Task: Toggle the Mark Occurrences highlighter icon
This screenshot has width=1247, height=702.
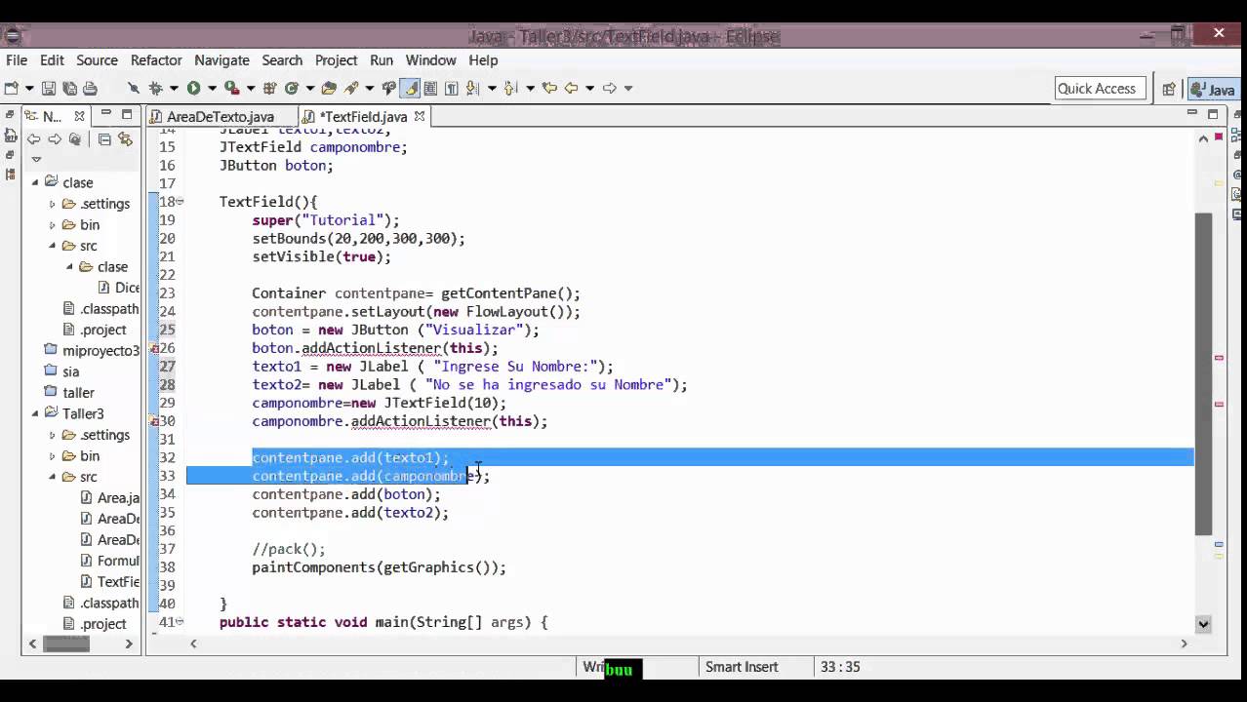Action: click(x=411, y=88)
